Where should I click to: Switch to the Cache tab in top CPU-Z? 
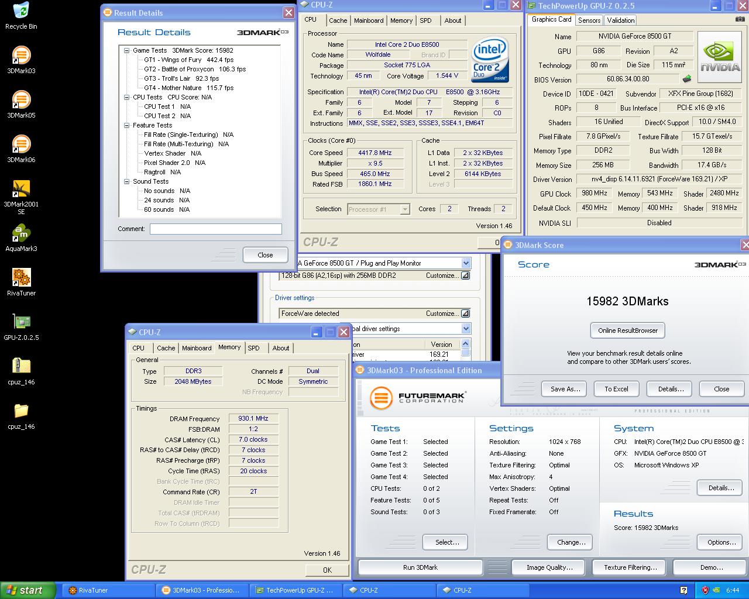click(x=338, y=20)
